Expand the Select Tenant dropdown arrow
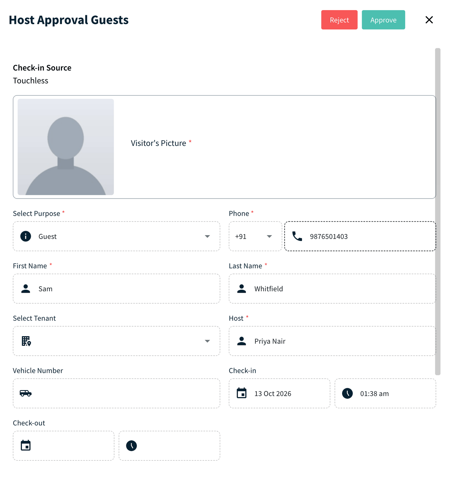Screen dimensions: 449x481 point(207,341)
